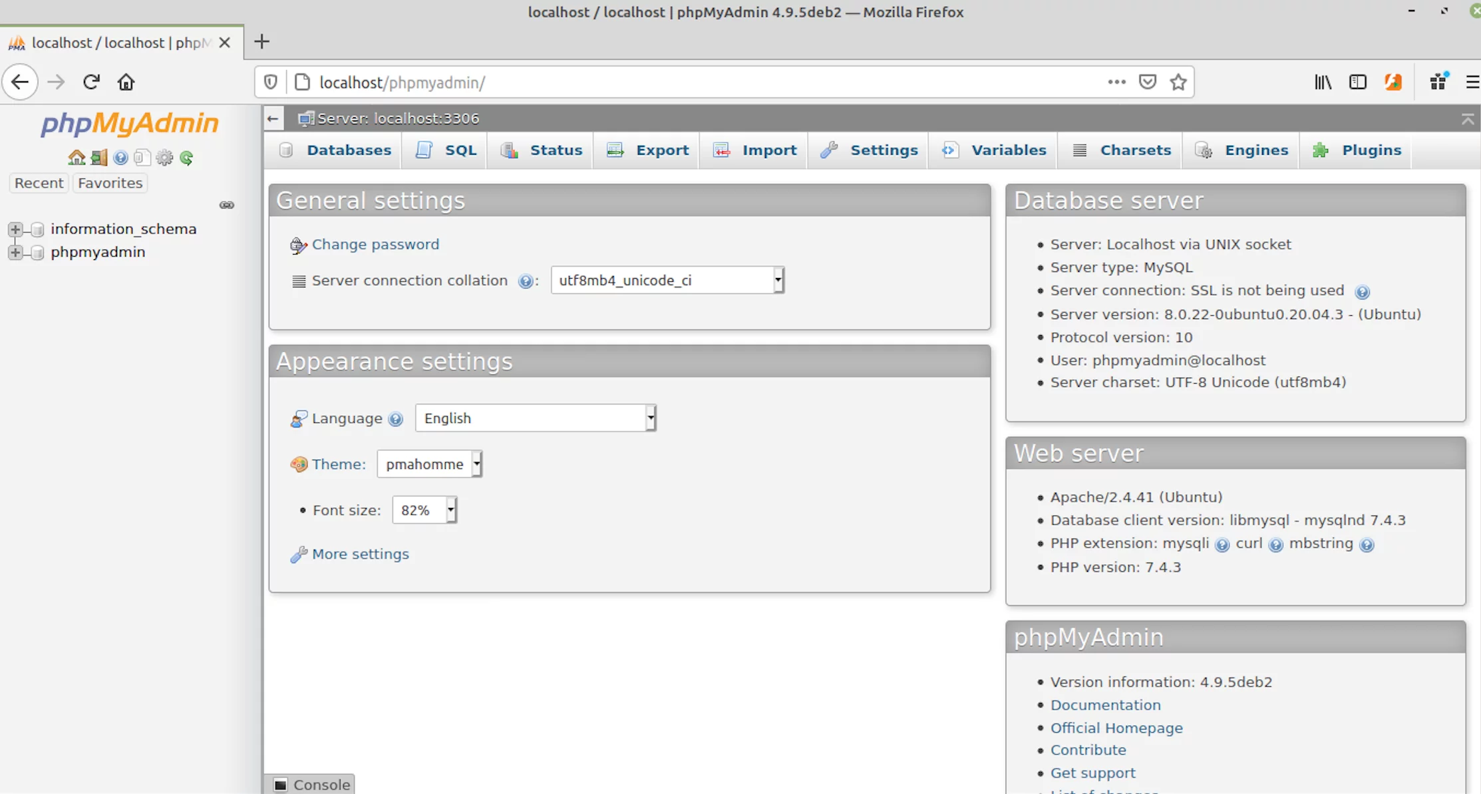1481x794 pixels.
Task: Click the Save to Pocket icon
Action: tap(1147, 82)
